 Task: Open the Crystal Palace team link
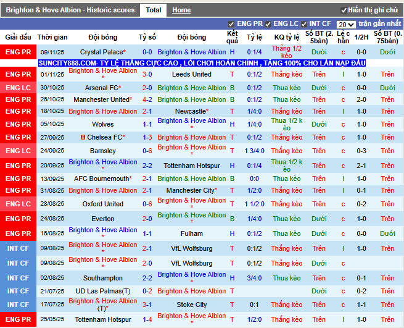tap(101, 53)
